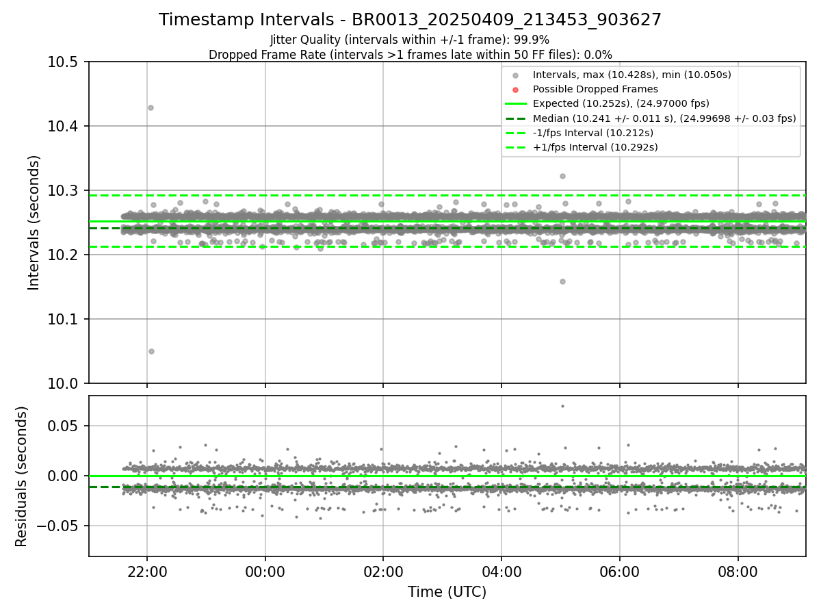Click the "Time (UTC)" x-axis label

click(447, 592)
